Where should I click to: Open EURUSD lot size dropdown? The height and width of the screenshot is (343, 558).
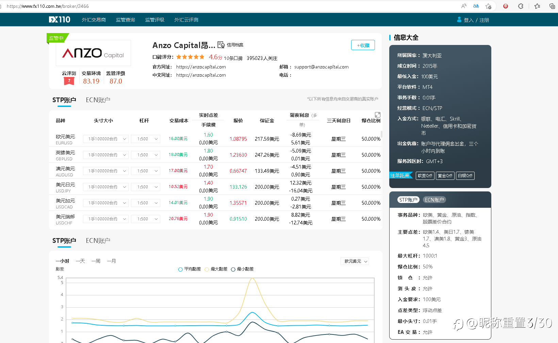[x=106, y=139]
